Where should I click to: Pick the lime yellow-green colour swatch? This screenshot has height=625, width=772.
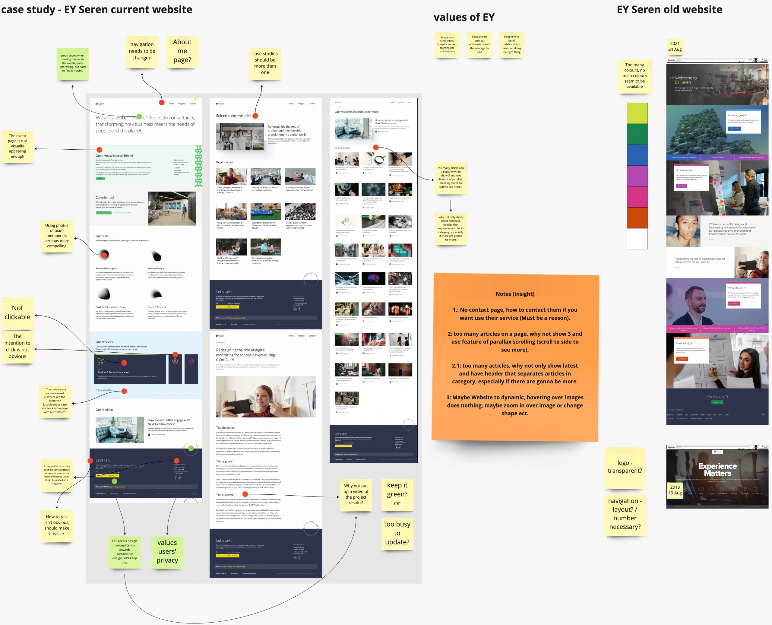[x=637, y=113]
